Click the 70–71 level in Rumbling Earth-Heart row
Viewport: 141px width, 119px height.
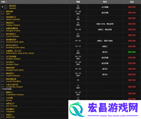78,46
